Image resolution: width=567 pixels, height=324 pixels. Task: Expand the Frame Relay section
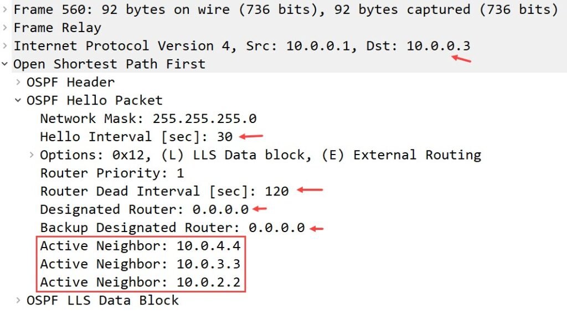point(4,28)
